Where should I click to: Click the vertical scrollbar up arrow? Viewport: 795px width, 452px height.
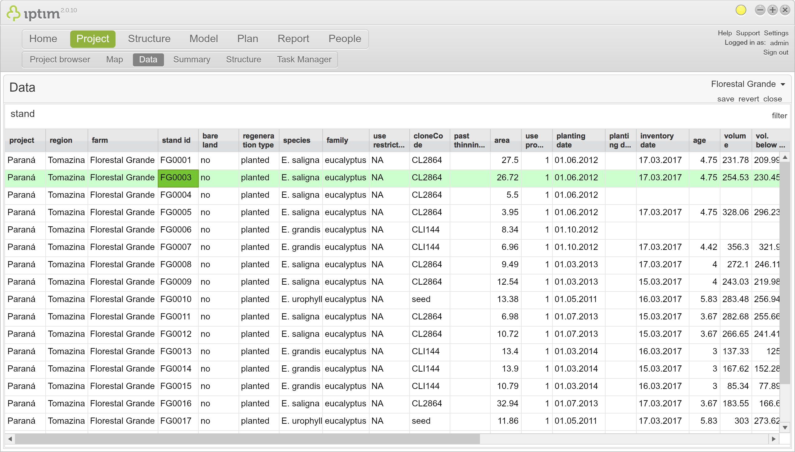click(x=785, y=157)
